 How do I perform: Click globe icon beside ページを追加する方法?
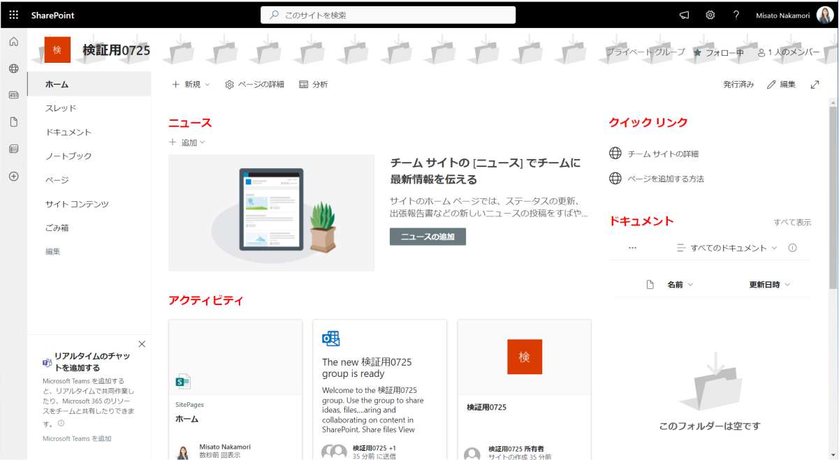(x=615, y=179)
